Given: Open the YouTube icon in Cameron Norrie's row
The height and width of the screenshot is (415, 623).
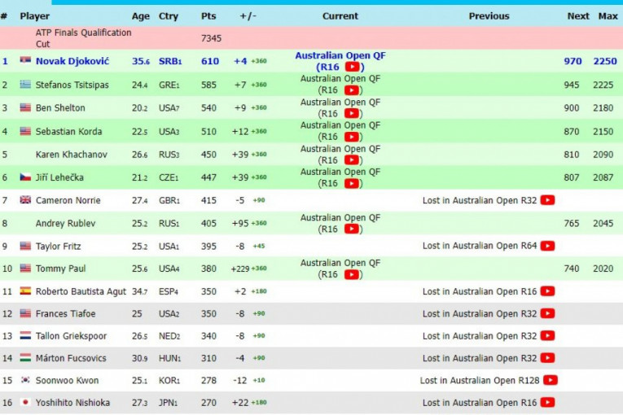Looking at the screenshot, I should pyautogui.click(x=547, y=200).
